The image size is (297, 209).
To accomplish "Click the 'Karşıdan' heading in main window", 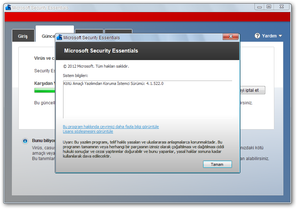I will coord(44,83).
